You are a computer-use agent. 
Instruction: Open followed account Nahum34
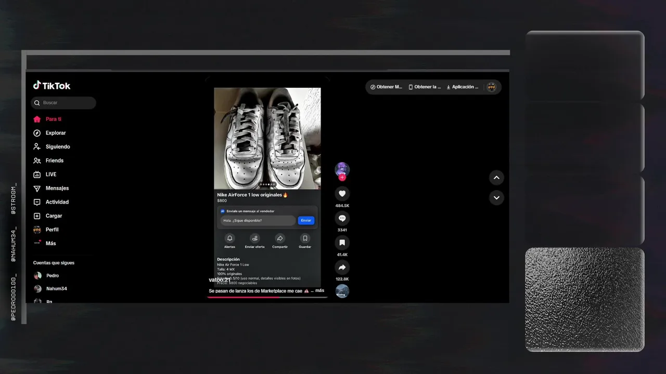[56, 289]
